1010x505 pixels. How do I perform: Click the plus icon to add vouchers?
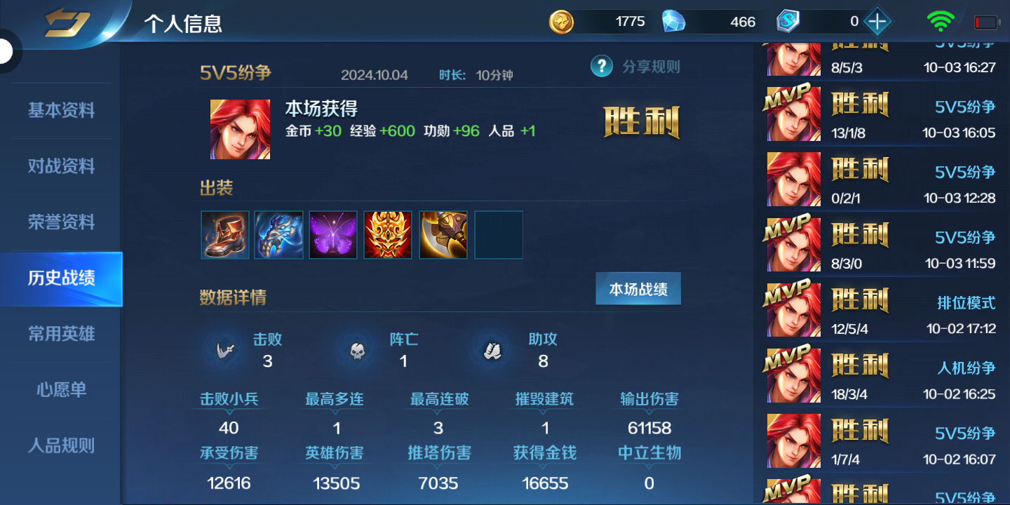click(x=877, y=22)
